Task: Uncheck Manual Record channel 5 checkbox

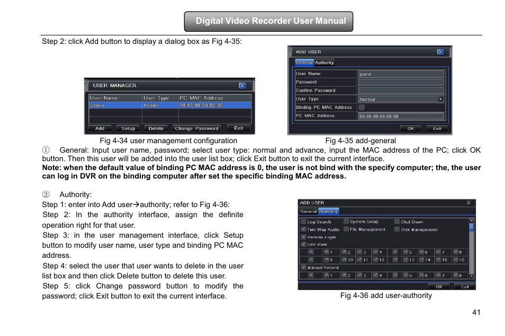Action: click(x=406, y=276)
